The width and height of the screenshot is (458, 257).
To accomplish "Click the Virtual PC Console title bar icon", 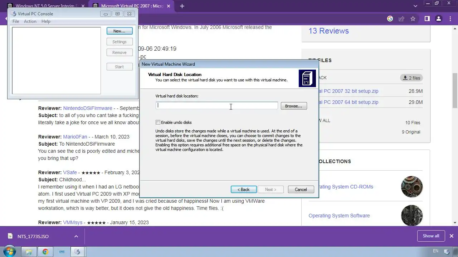I will (x=14, y=14).
